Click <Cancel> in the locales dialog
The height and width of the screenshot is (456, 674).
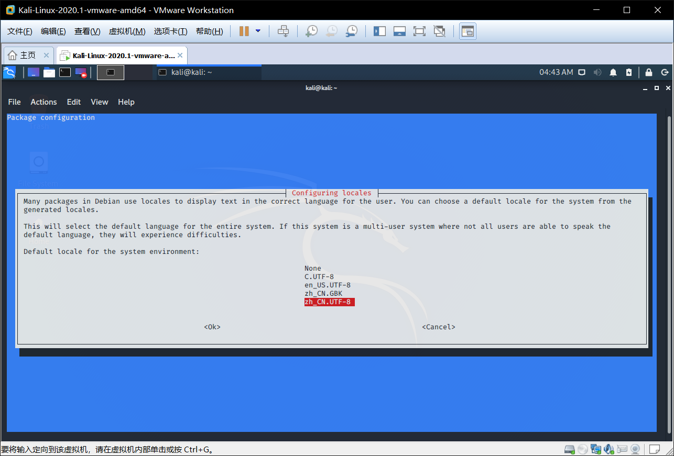tap(439, 327)
